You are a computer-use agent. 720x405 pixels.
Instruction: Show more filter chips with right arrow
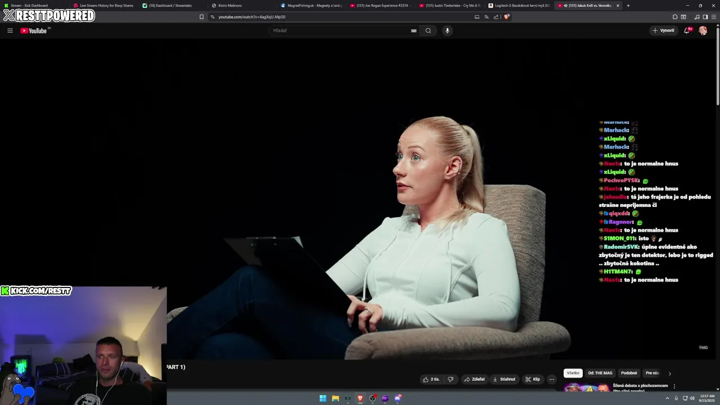(x=669, y=373)
